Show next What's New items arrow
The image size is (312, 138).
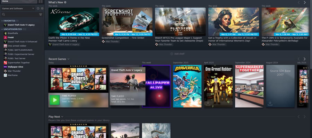point(304,2)
